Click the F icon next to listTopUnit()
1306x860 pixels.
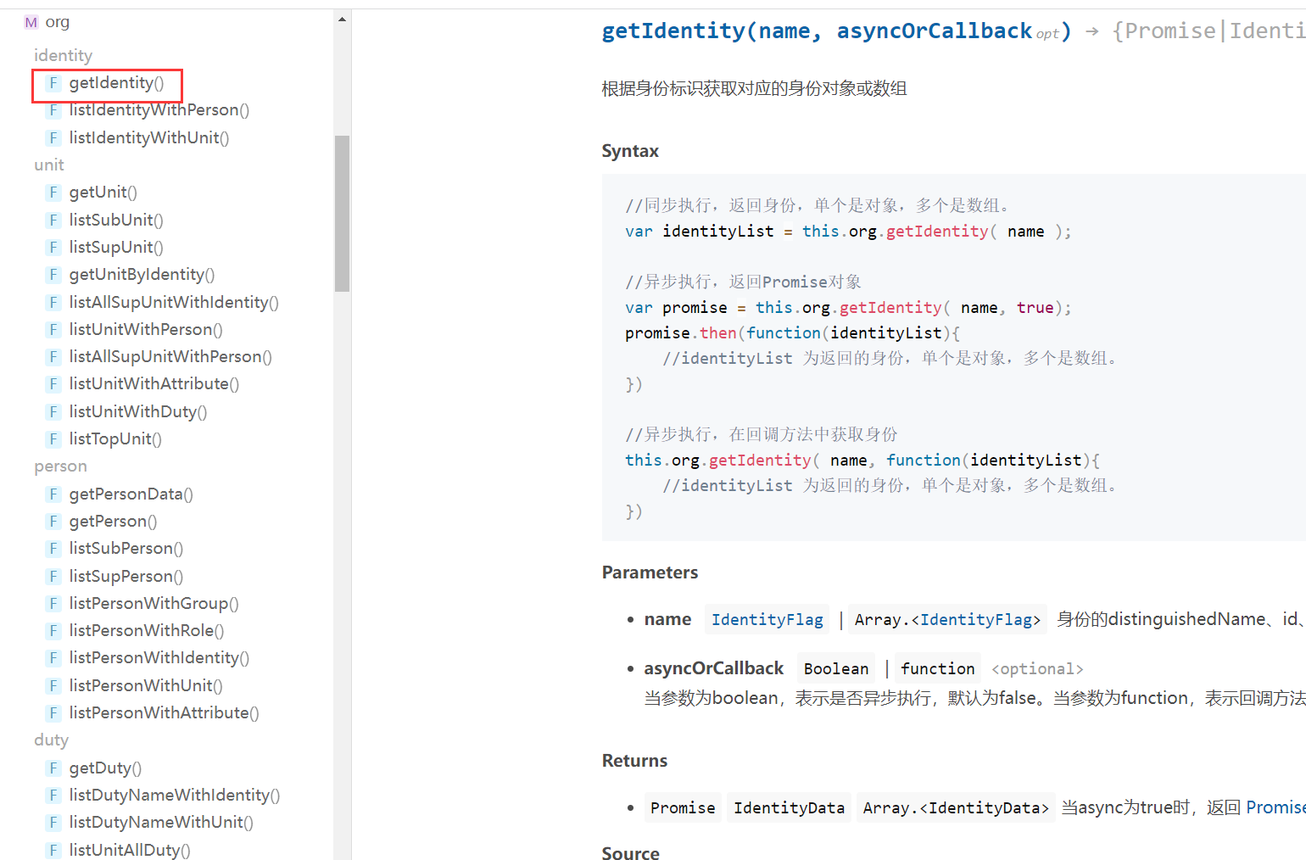[x=53, y=438]
